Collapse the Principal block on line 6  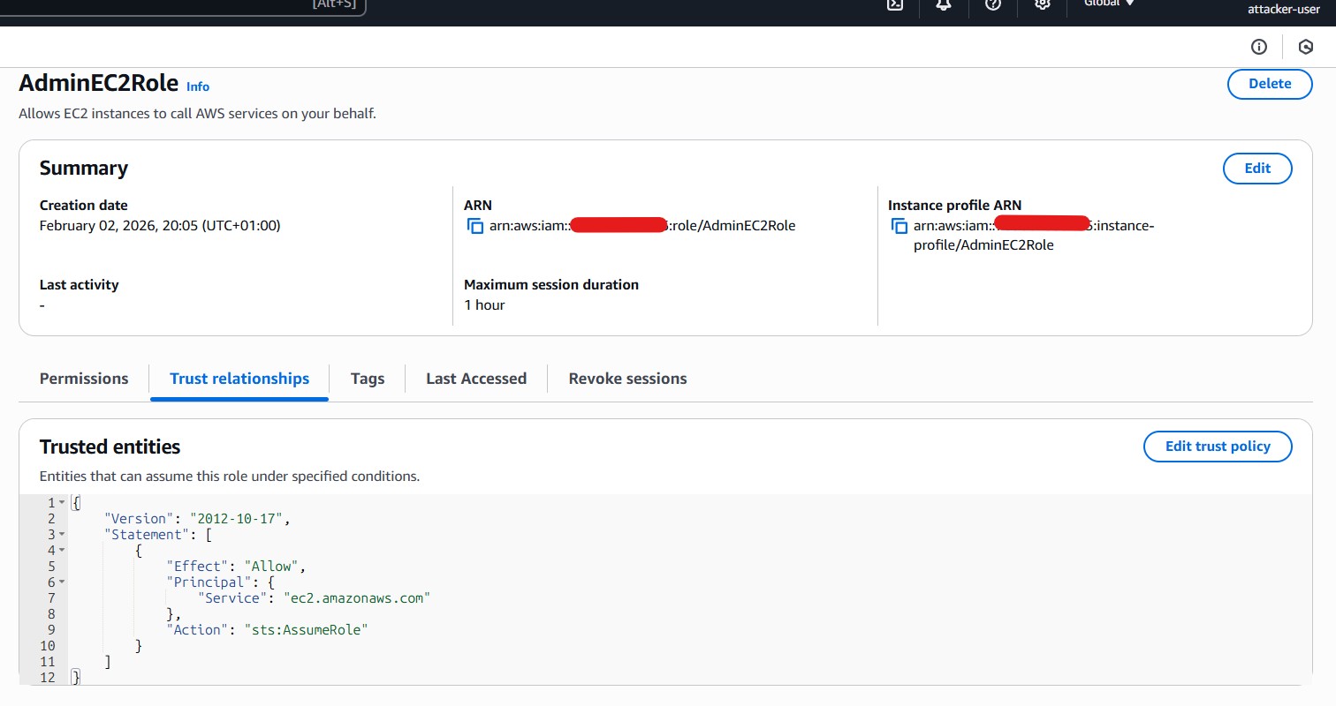60,582
